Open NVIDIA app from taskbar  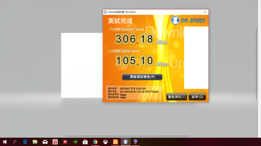pyautogui.click(x=75, y=142)
